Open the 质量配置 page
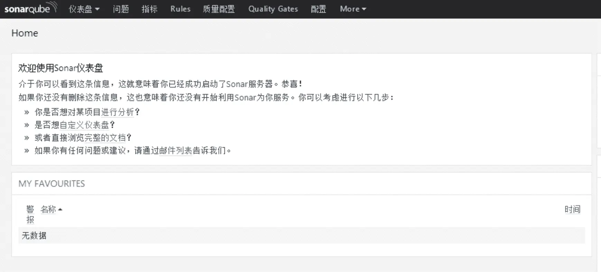Image resolution: width=601 pixels, height=272 pixels. click(x=219, y=9)
